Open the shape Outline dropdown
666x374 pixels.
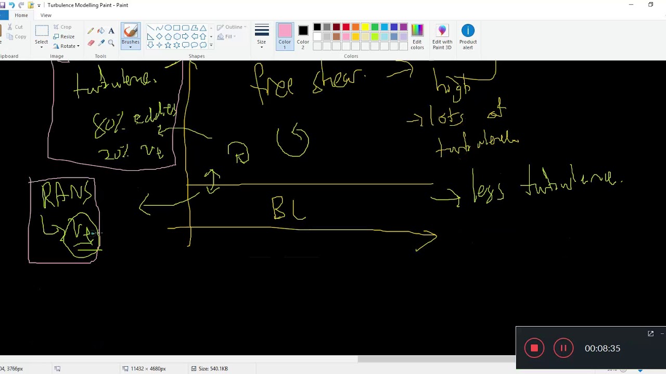(232, 27)
